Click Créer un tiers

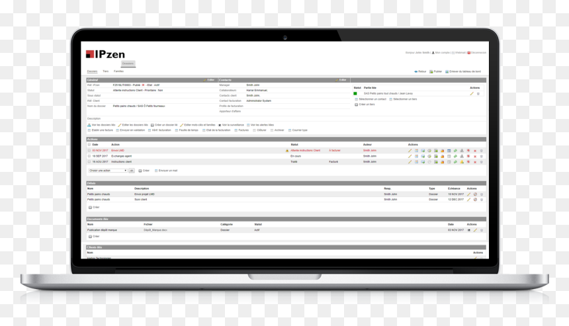(x=365, y=104)
